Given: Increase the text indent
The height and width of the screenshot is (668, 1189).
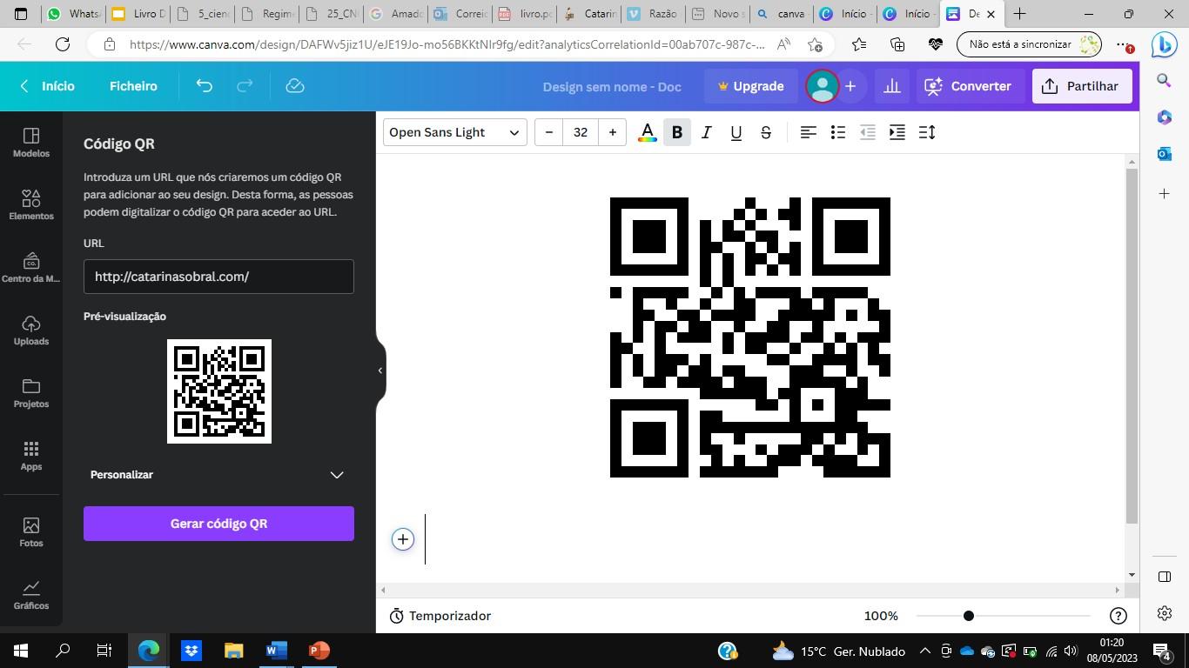Looking at the screenshot, I should (x=897, y=132).
